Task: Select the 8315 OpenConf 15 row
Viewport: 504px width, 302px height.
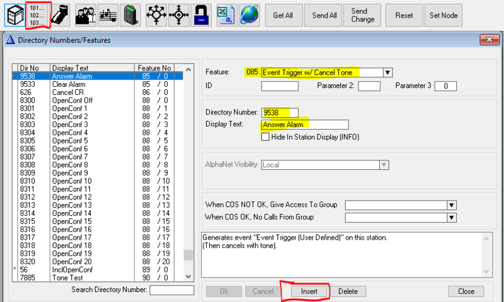Action: [98, 221]
